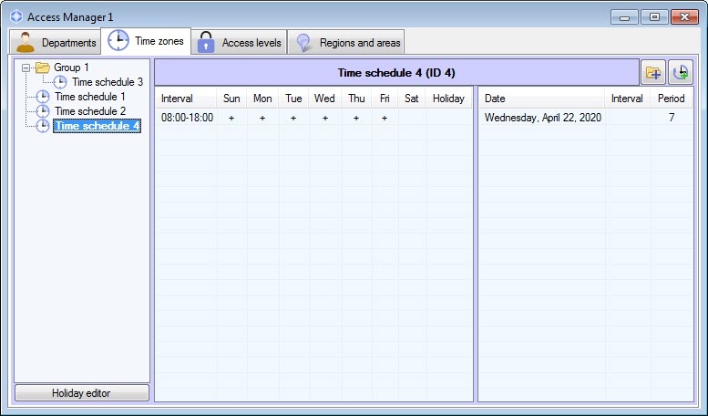Toggle the Fri plus mark for 08:00-18:00
The width and height of the screenshot is (708, 416).
click(385, 118)
